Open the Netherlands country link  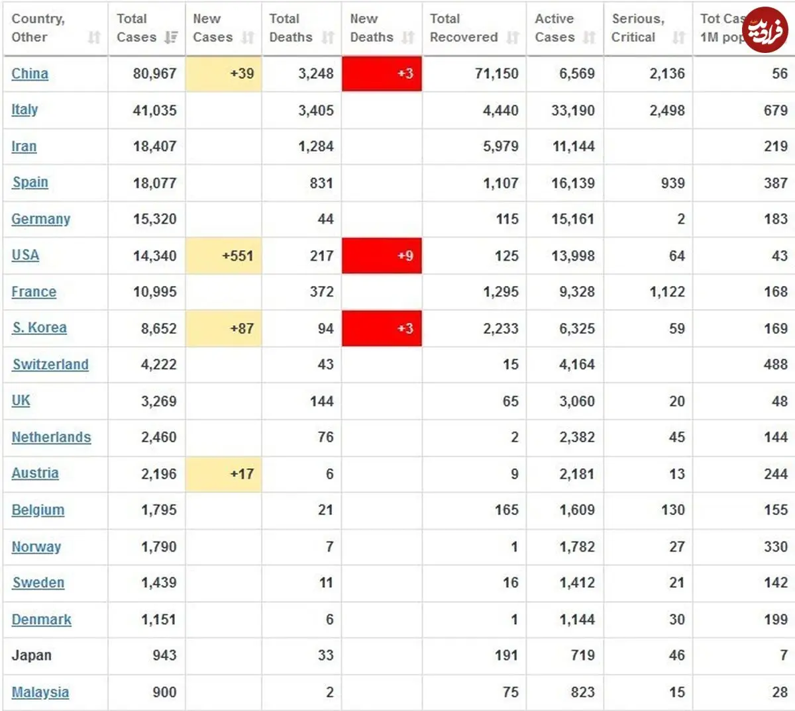51,437
